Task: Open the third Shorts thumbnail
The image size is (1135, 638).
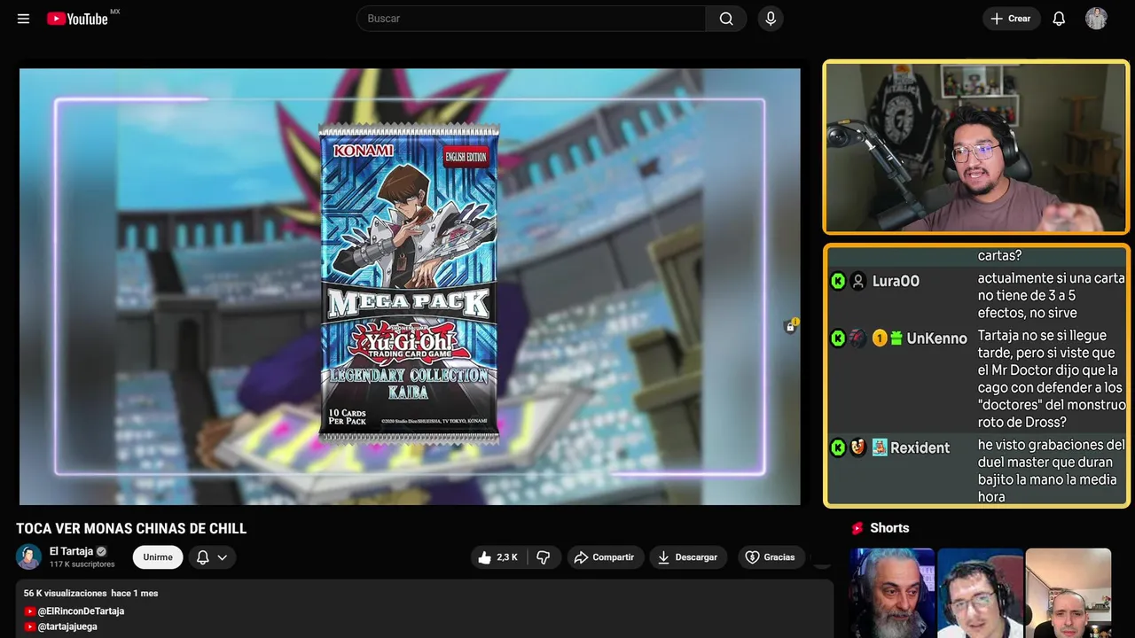Action: [x=1068, y=593]
